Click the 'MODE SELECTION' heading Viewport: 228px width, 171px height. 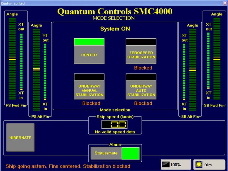click(114, 18)
